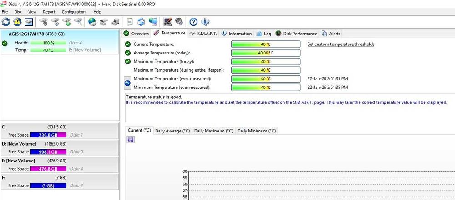Click the Temp. 40 °C bar in disk list

[49, 50]
